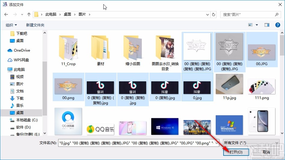Open 音乐 library in sidebar
The image size is (285, 160).
17,105
